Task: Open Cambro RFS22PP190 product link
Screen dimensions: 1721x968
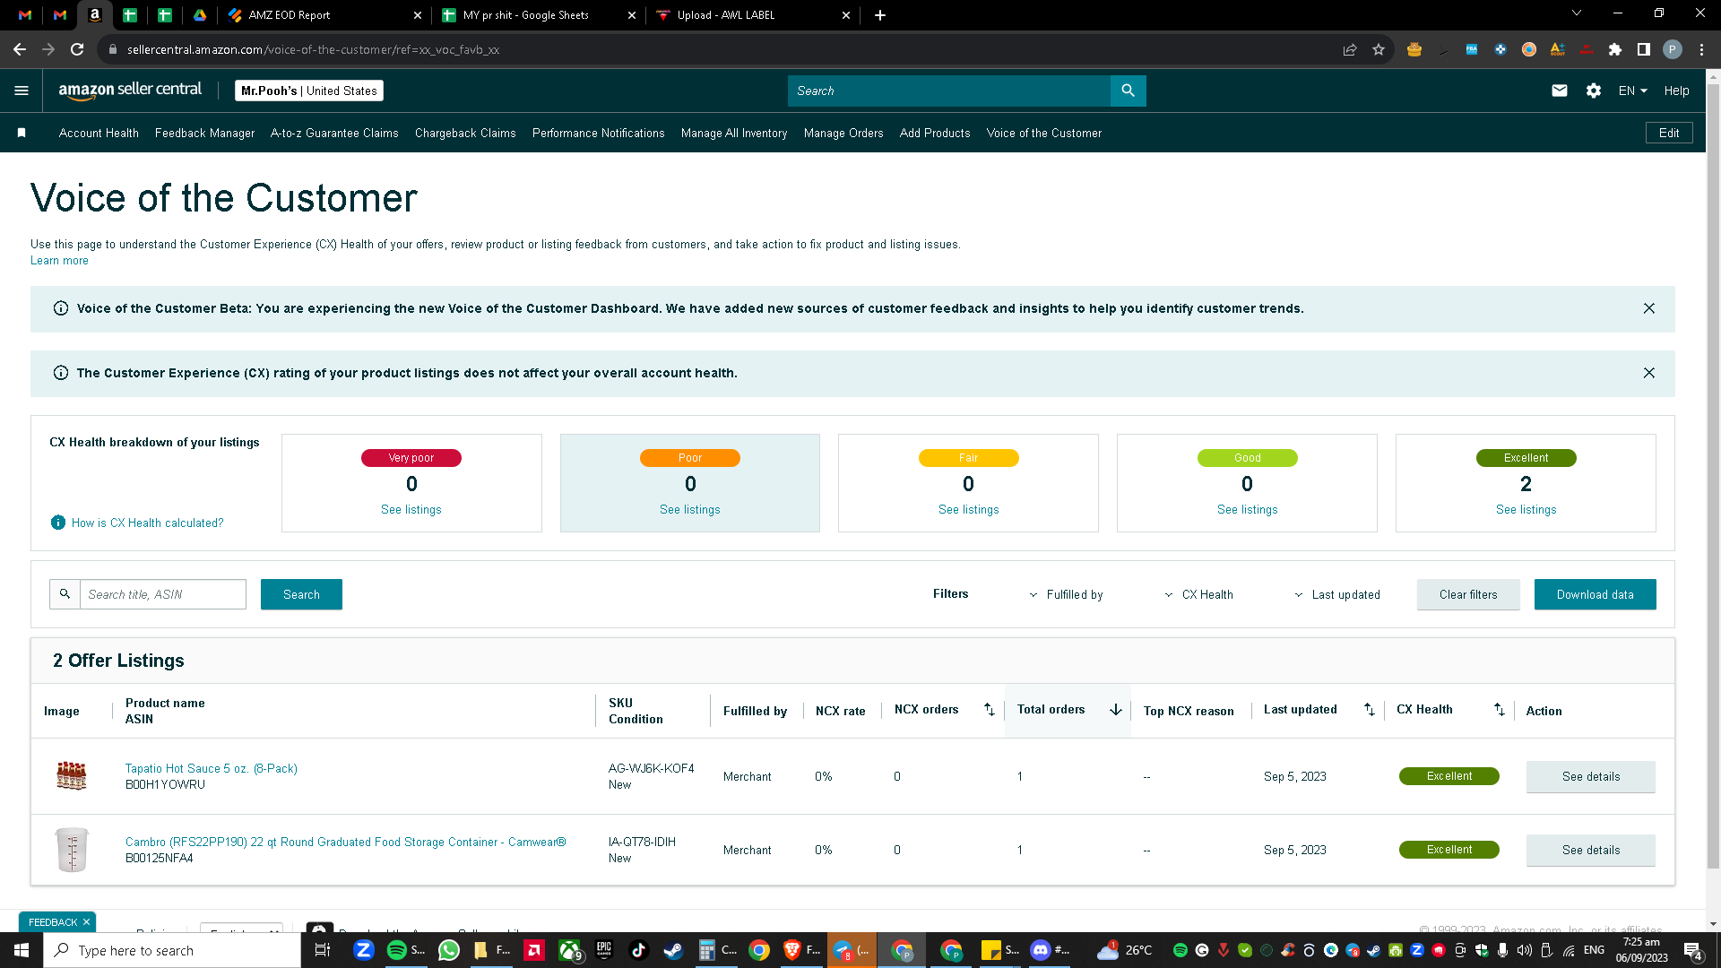Action: (346, 842)
